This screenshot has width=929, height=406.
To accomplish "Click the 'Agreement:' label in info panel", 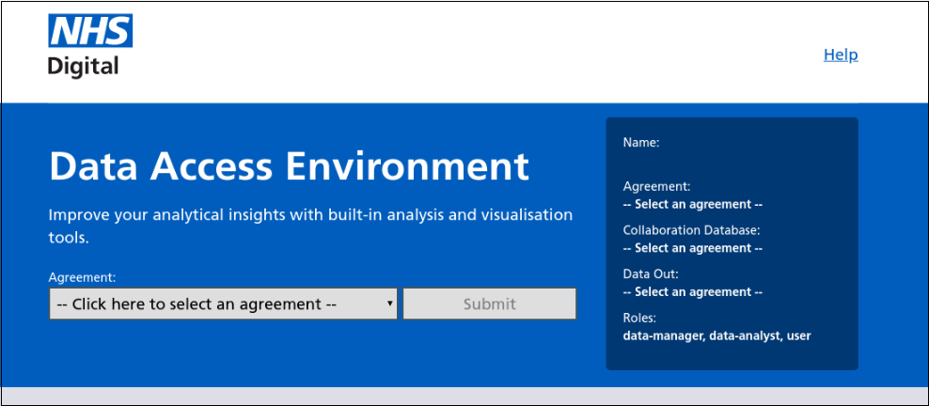I will pos(657,186).
